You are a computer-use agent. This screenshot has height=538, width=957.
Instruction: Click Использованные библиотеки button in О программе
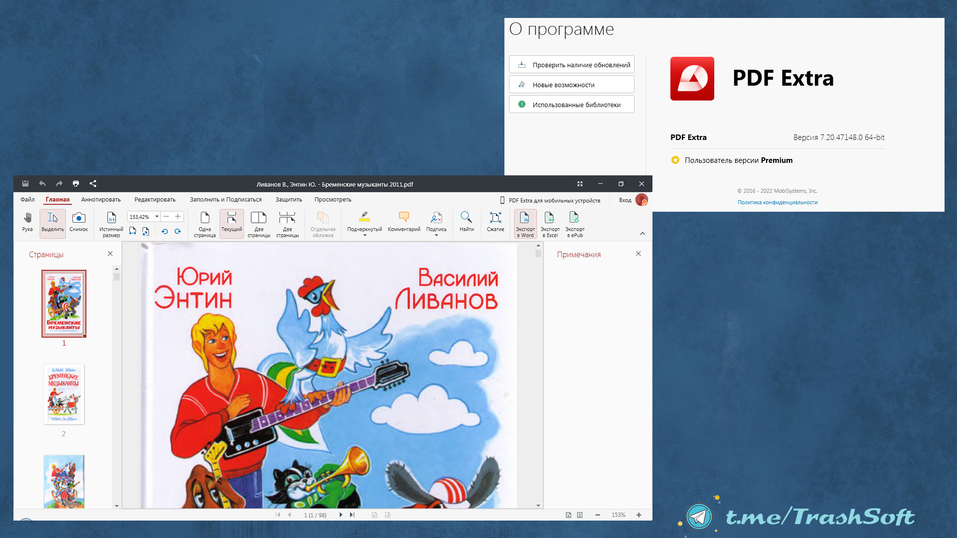coord(572,104)
